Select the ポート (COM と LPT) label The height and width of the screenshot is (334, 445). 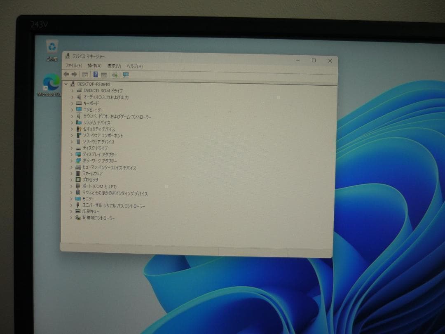(x=99, y=186)
